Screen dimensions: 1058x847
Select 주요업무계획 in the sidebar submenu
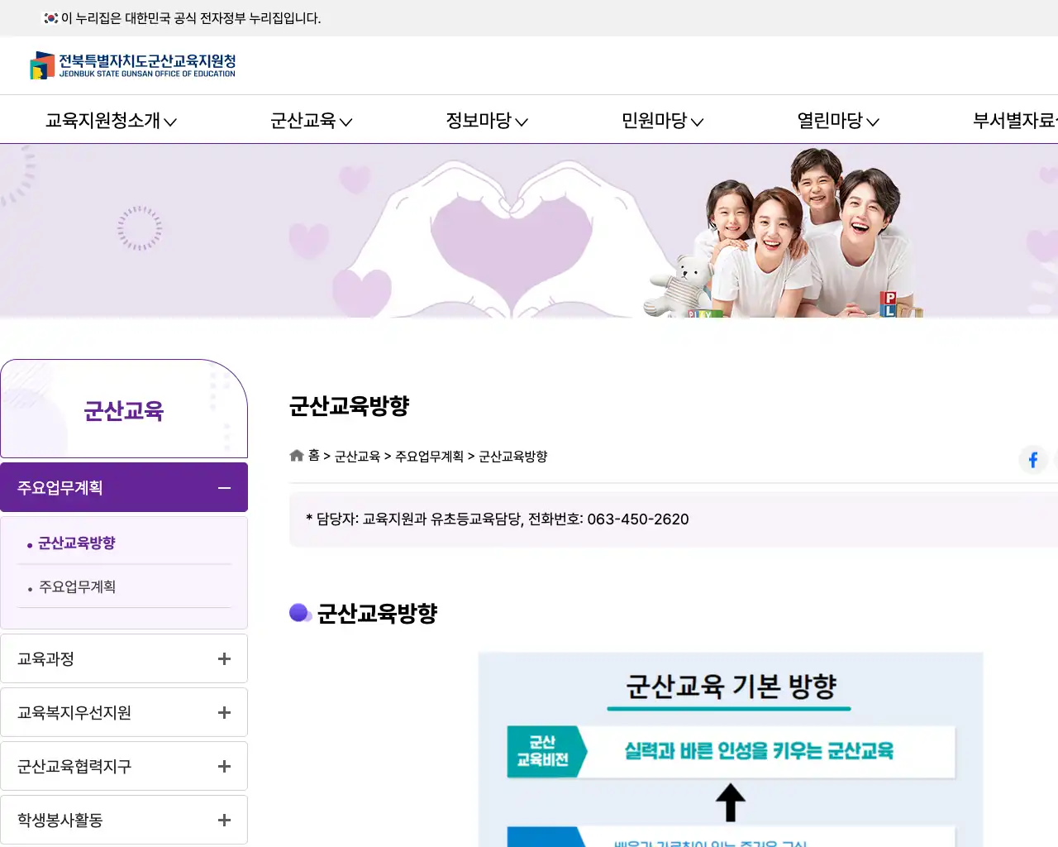click(77, 587)
